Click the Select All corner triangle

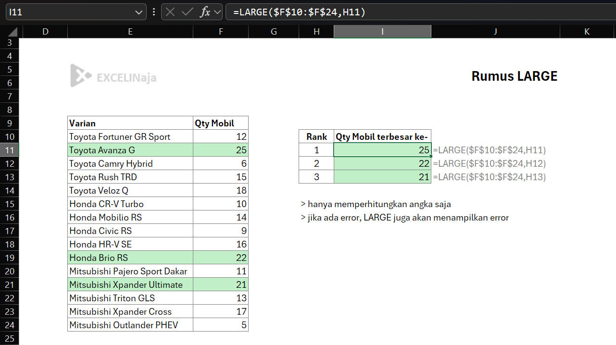(13, 32)
